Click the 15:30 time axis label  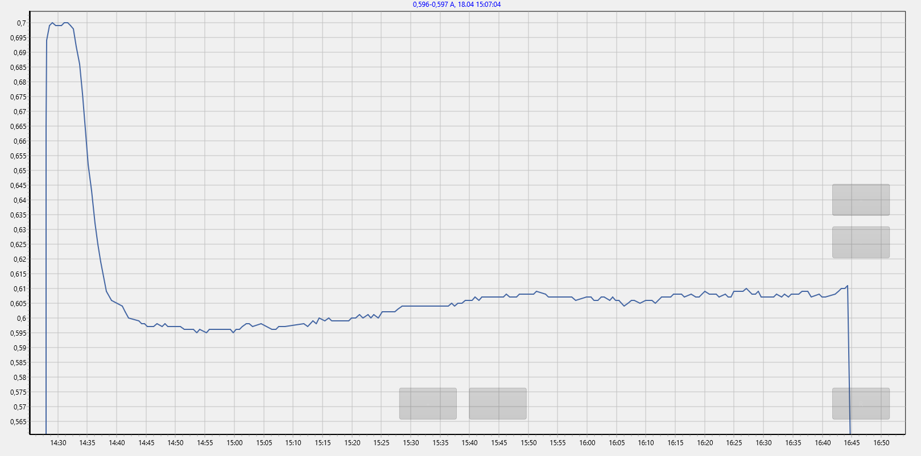point(411,443)
